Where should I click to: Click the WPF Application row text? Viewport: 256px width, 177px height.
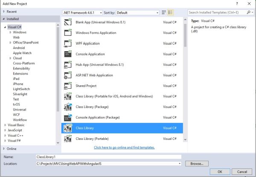(x=87, y=44)
